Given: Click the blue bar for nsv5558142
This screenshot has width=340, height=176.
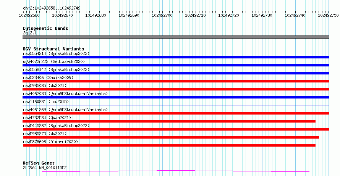Looking at the screenshot, I should coord(176,73).
